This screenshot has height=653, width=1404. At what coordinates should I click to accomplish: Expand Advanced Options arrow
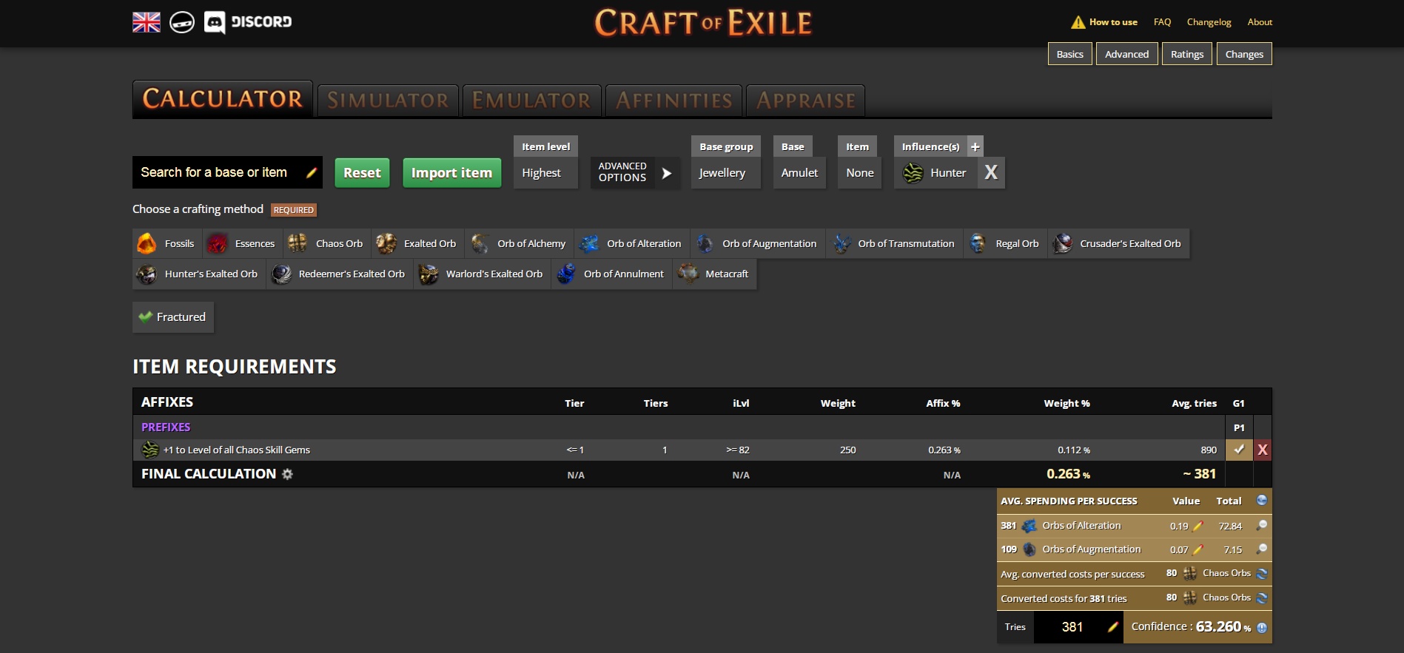pyautogui.click(x=667, y=173)
